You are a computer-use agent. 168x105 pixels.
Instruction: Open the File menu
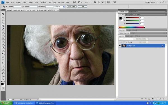click(x=7, y=2)
